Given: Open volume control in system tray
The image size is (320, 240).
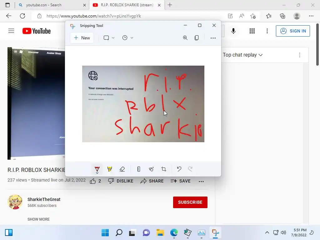Looking at the screenshot, I should (x=283, y=232).
